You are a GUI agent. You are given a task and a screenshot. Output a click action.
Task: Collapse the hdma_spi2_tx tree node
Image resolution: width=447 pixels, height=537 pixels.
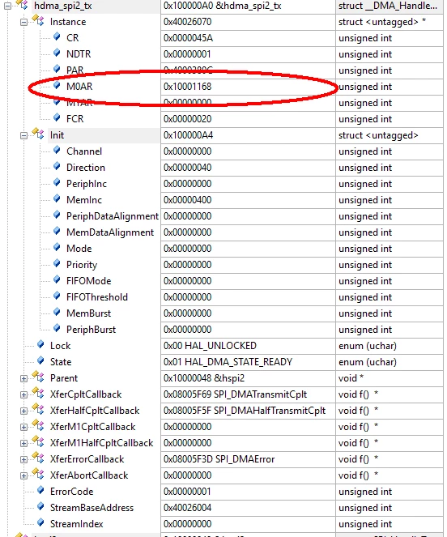click(7, 6)
